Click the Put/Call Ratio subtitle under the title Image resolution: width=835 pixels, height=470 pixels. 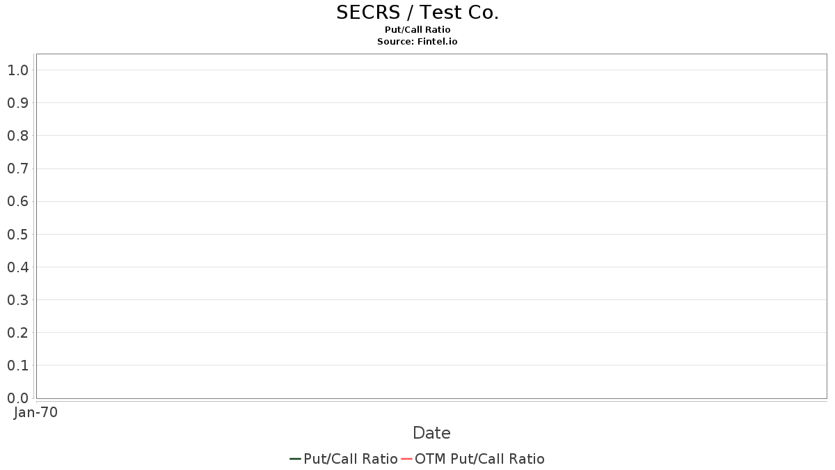pyautogui.click(x=417, y=30)
